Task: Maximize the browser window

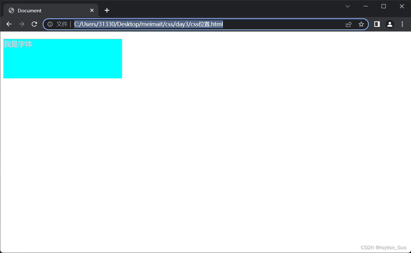Action: (x=384, y=6)
